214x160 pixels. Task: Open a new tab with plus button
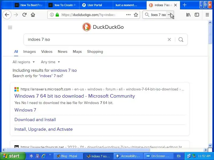pyautogui.click(x=185, y=5)
